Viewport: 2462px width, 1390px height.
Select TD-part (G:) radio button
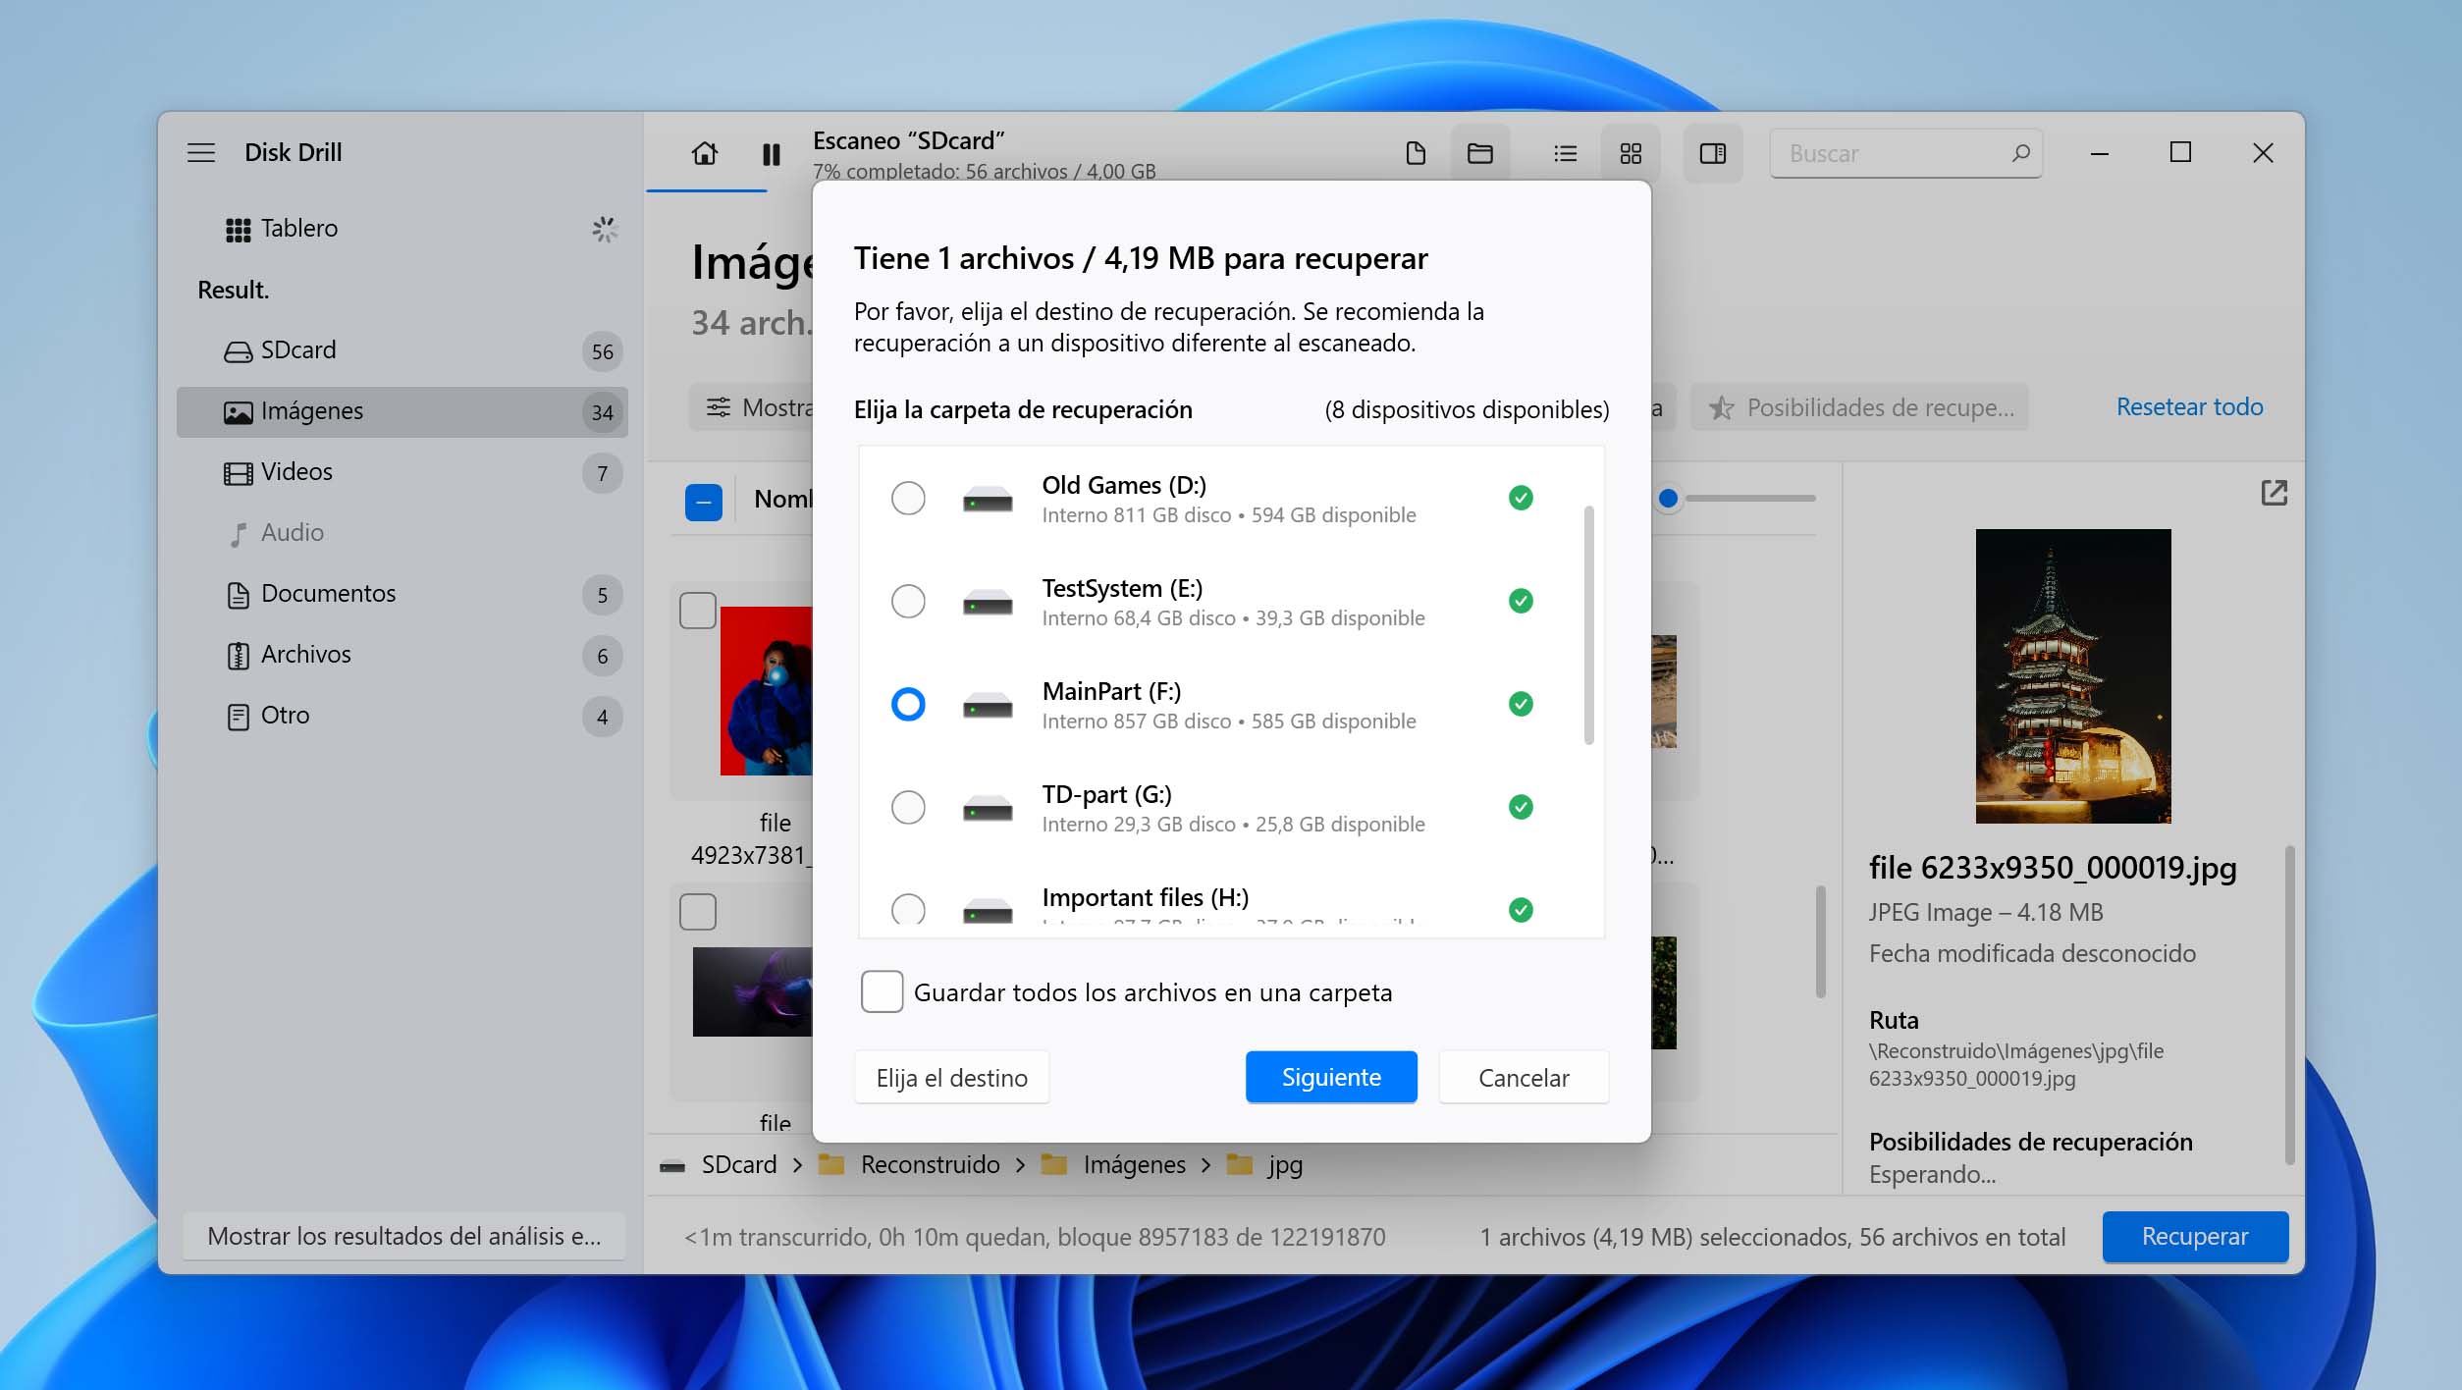tap(908, 807)
